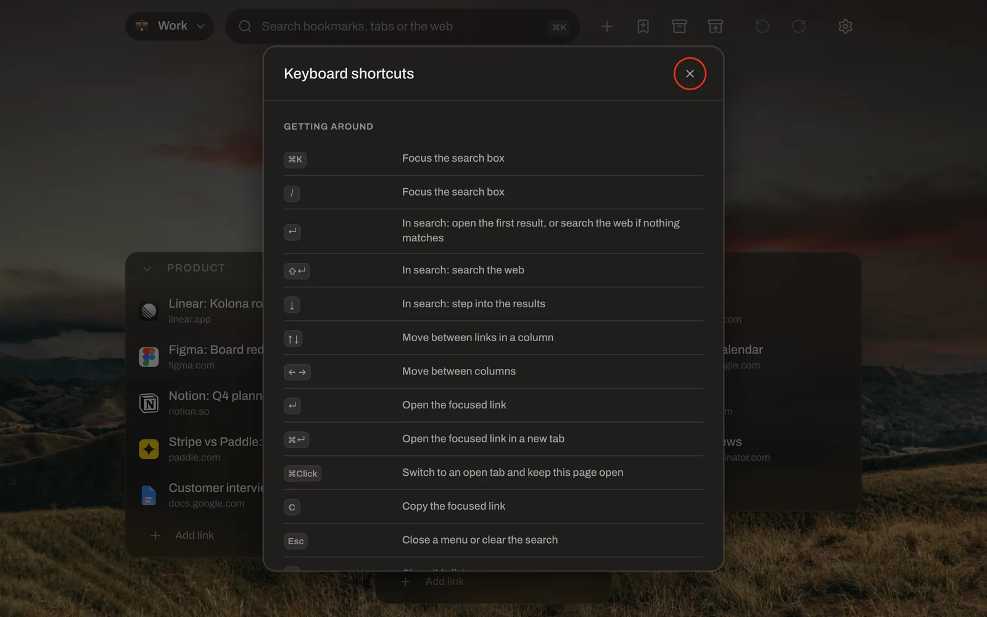
Task: Click the Esc key badge
Action: tap(295, 541)
